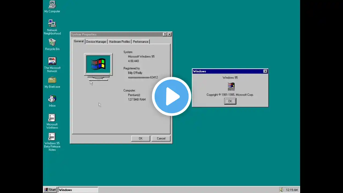Select the Network Neighborhood icon
The image size is (343, 193).
coord(52,24)
